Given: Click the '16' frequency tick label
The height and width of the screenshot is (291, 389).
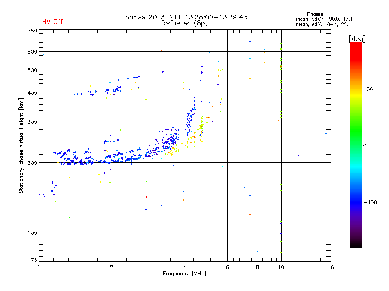Looking at the screenshot, I should 331,267.
